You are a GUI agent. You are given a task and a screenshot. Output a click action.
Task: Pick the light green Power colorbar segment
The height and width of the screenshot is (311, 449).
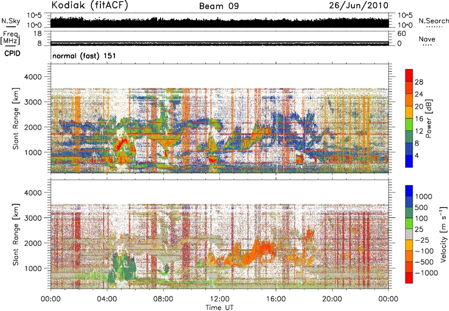[409, 125]
